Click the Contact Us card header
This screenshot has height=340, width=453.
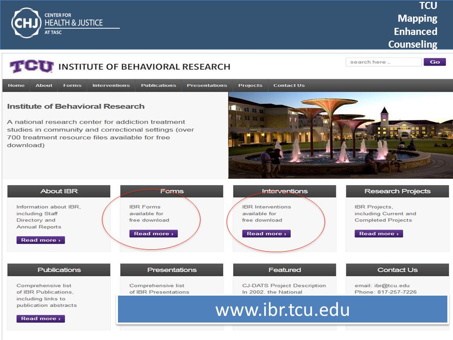(x=397, y=270)
